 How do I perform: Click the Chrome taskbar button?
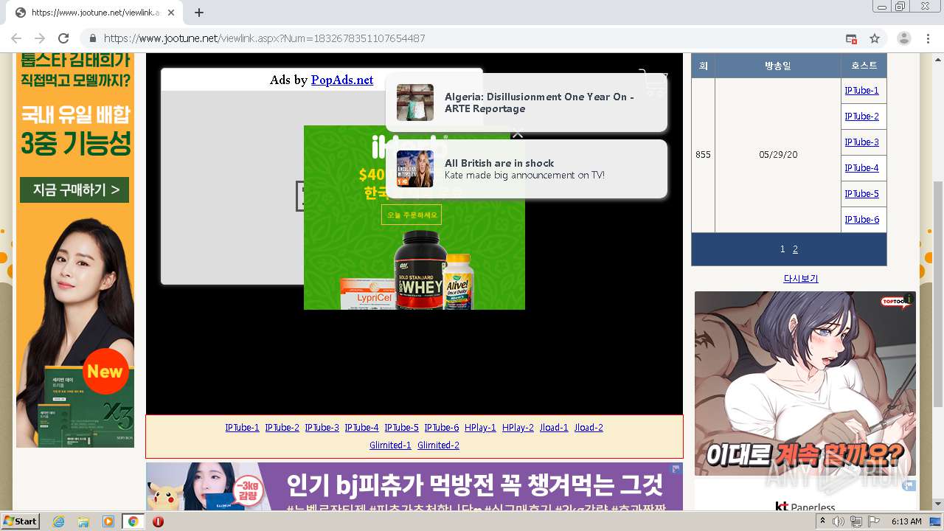point(133,521)
